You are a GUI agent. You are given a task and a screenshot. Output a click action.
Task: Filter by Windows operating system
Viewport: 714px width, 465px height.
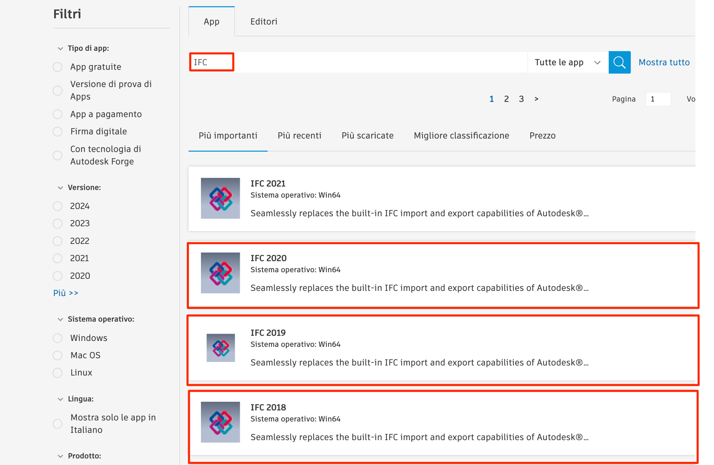[x=58, y=338]
